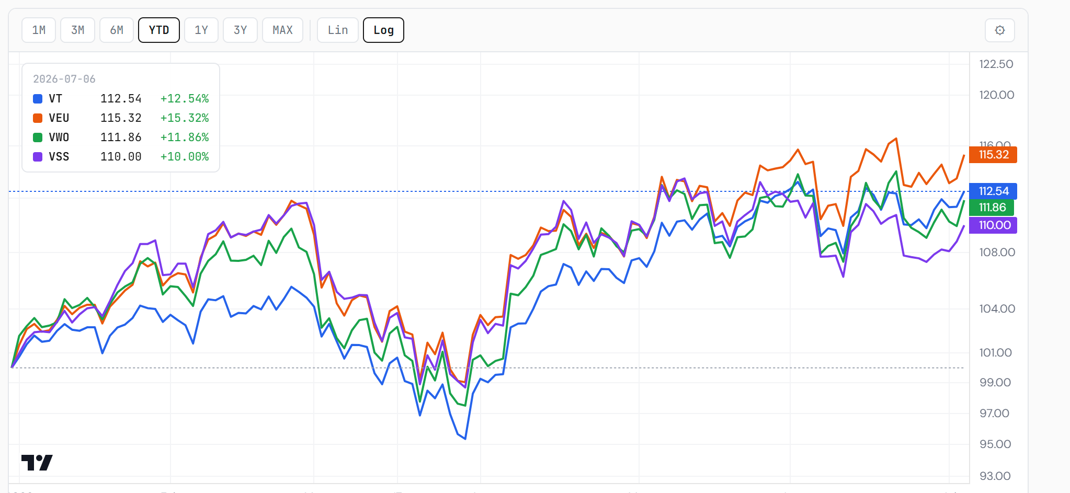Click the 112.54 value in the legend
Screen dimensions: 1070x493
[x=121, y=99]
